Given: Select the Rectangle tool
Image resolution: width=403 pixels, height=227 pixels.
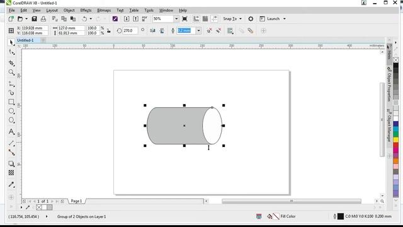Looking at the screenshot, I should (11, 102).
